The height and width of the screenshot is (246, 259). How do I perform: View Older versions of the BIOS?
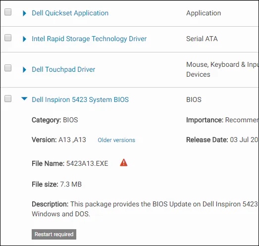tap(116, 140)
